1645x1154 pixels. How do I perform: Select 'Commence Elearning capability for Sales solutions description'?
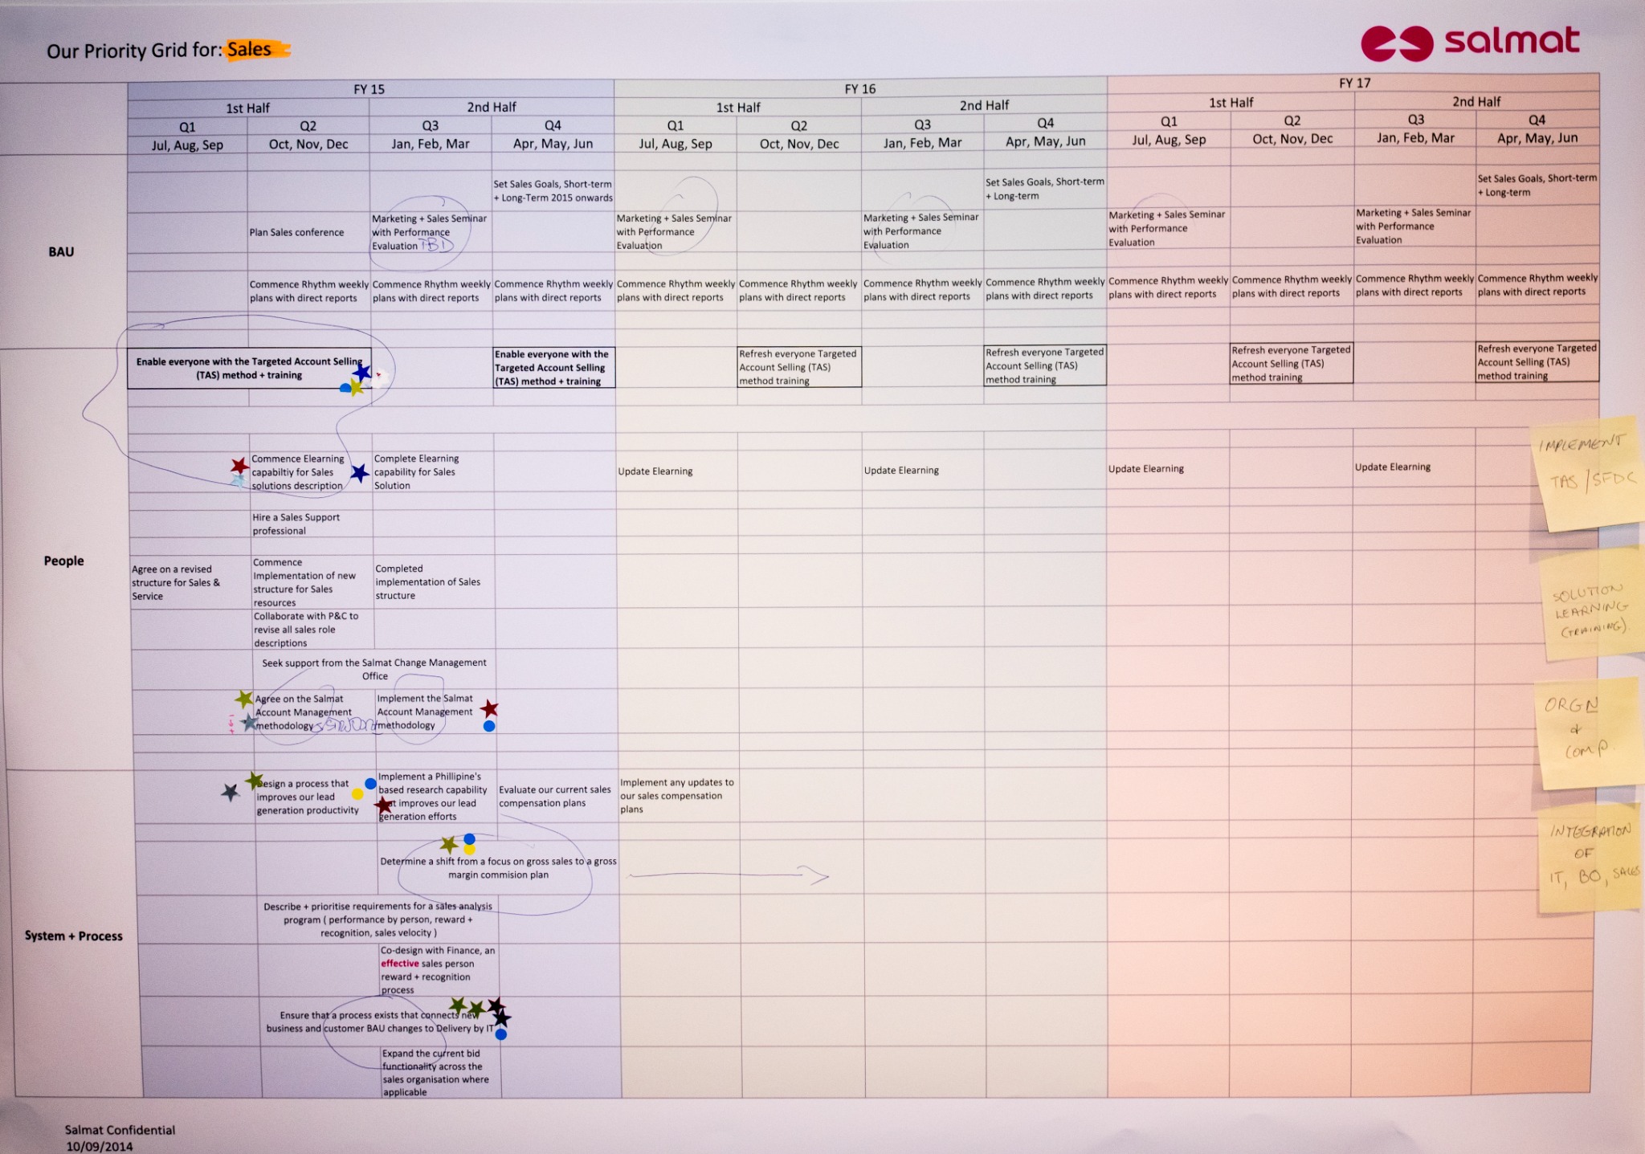(298, 472)
